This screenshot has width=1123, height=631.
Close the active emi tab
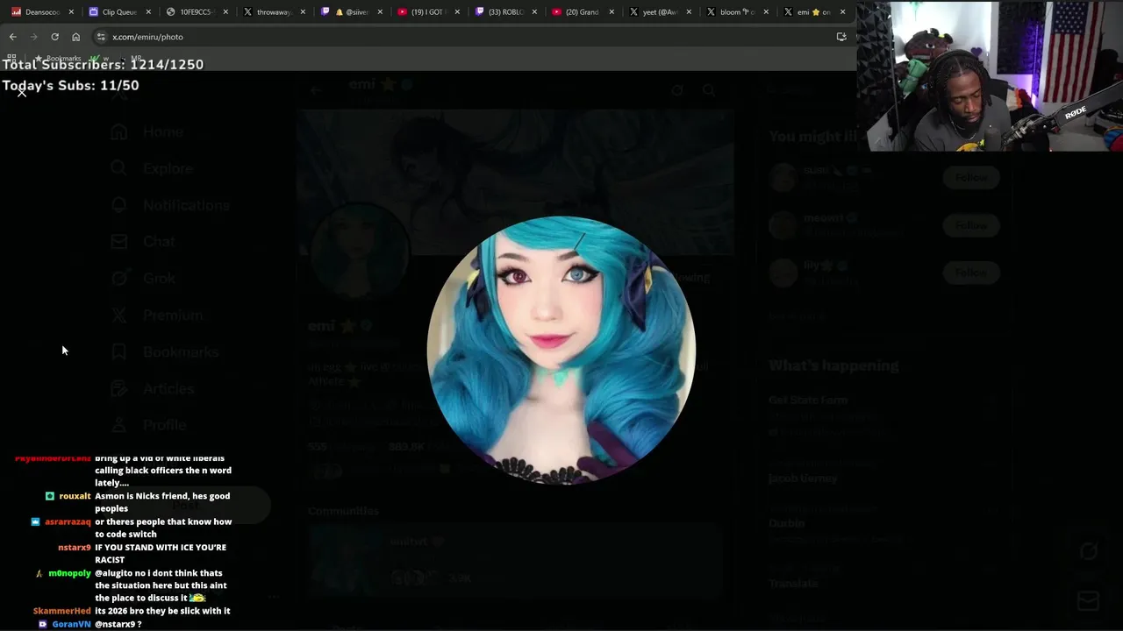843,12
